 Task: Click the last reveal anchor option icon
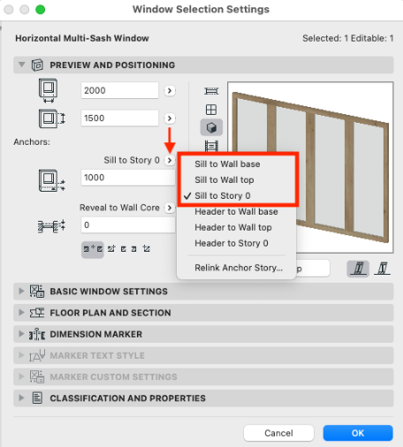147,249
